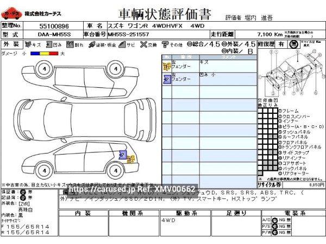Click exterior color 真珠白
The height and width of the screenshot is (244, 326).
[x=26, y=210]
